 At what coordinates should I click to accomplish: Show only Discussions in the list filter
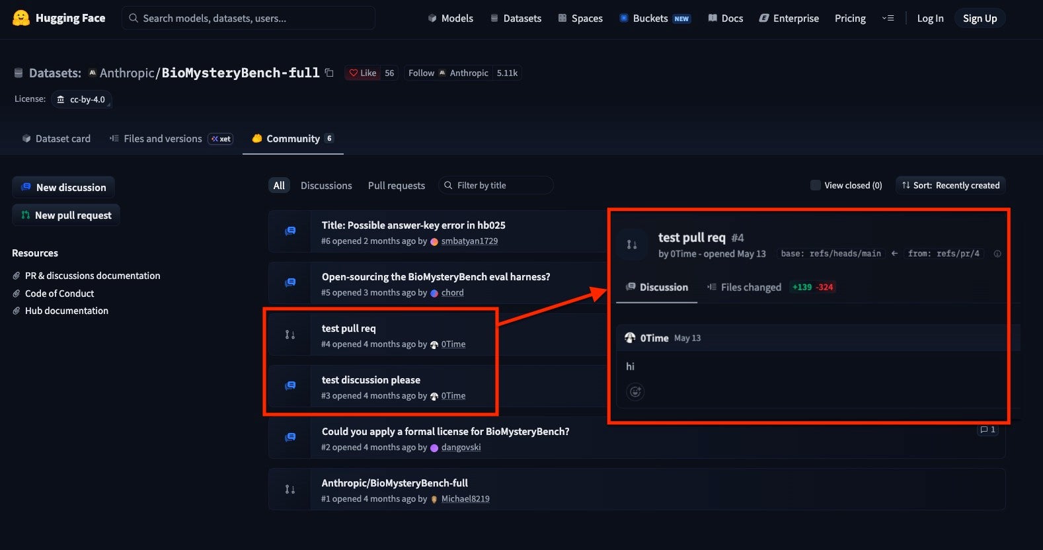point(327,186)
